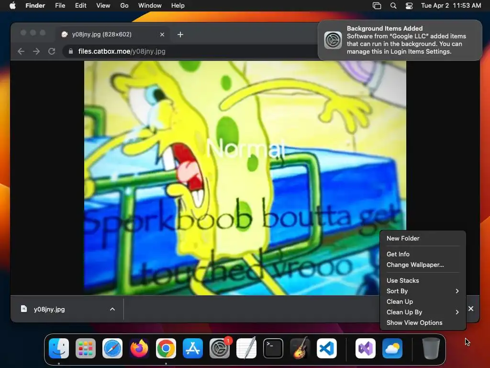490x368 pixels.
Task: Click the y08jny.jpg file icon in downloads bar
Action: pos(24,309)
